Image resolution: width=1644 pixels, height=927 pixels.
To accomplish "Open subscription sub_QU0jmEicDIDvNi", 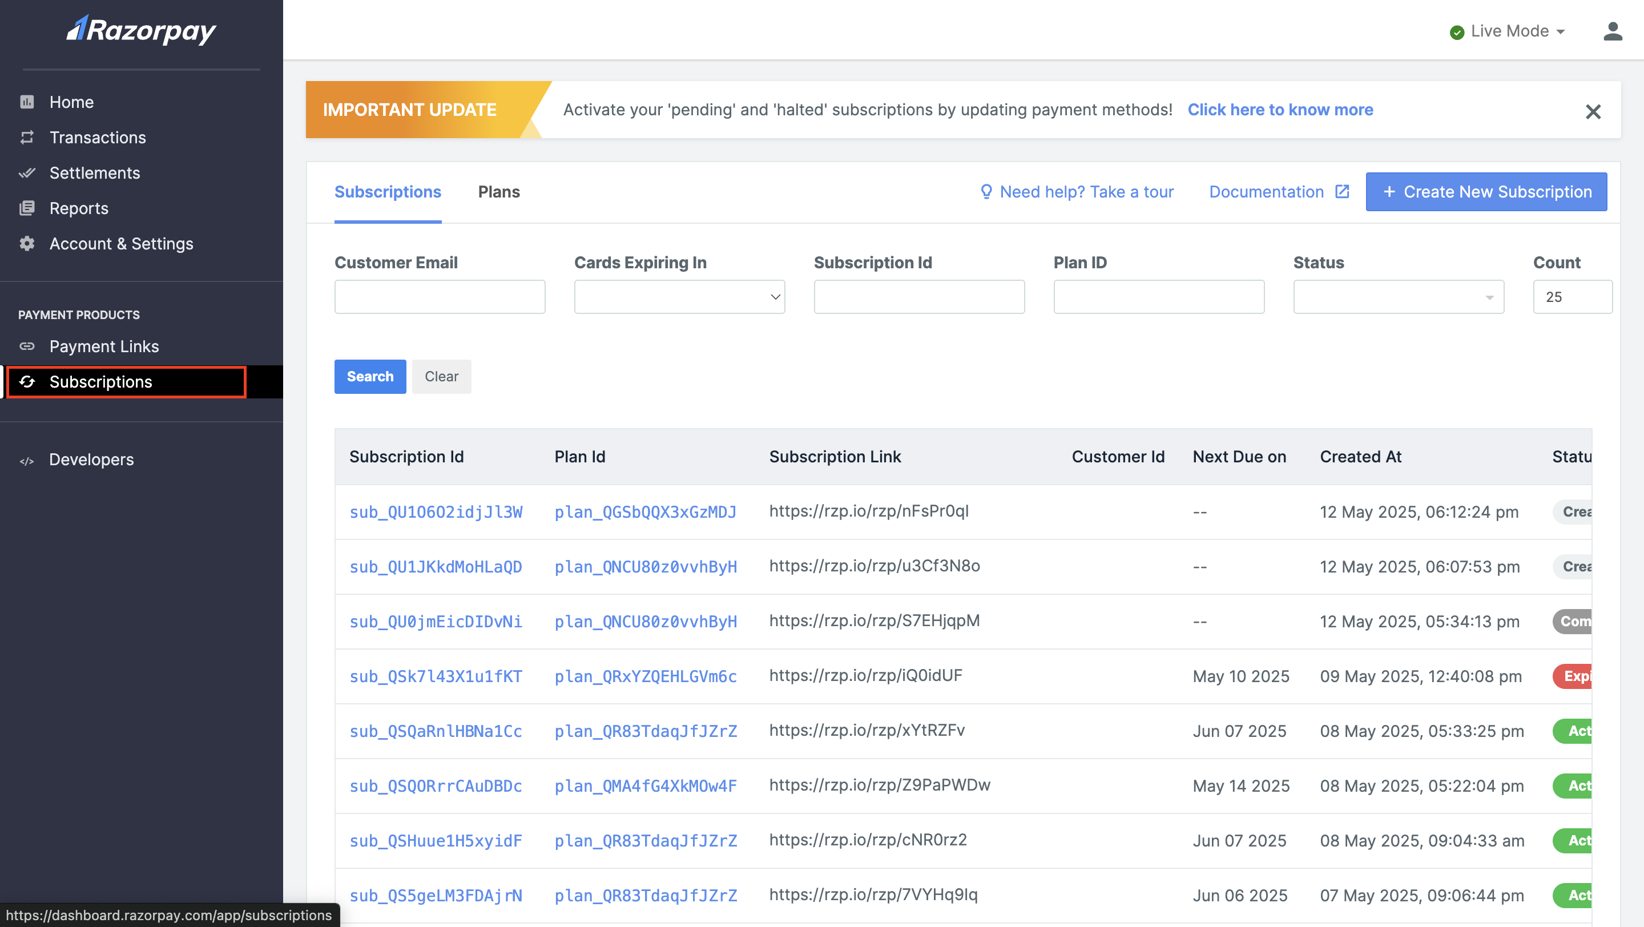I will pyautogui.click(x=436, y=622).
